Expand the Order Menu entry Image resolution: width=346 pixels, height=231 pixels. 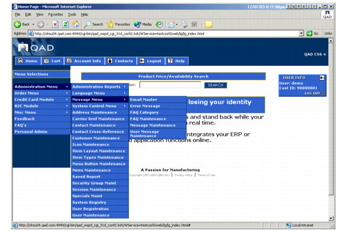(x=41, y=93)
